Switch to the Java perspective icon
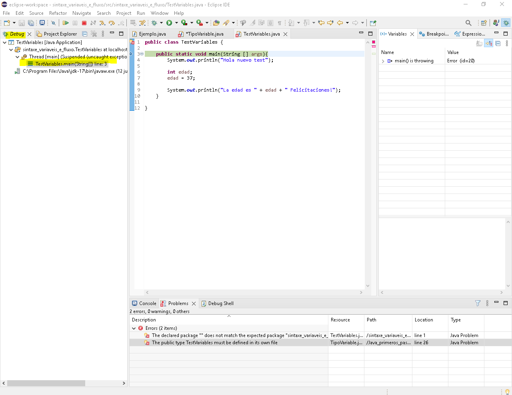Screen dimensions: 512x395 coord(496,23)
